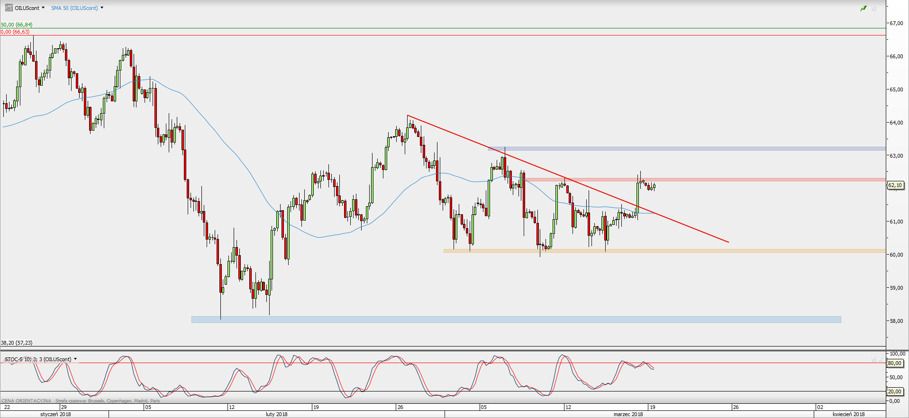Click the CFD instrument icon beside OILUScont

(x=9, y=8)
